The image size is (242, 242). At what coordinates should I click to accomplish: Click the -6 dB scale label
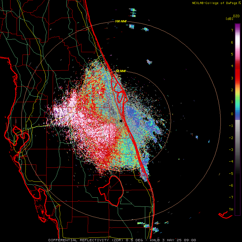tap(231, 185)
